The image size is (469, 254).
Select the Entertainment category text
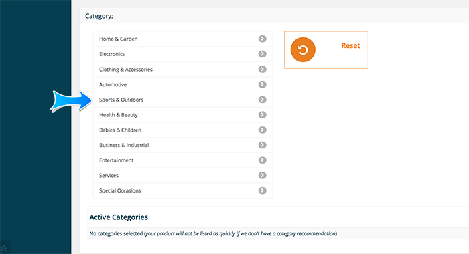click(117, 160)
